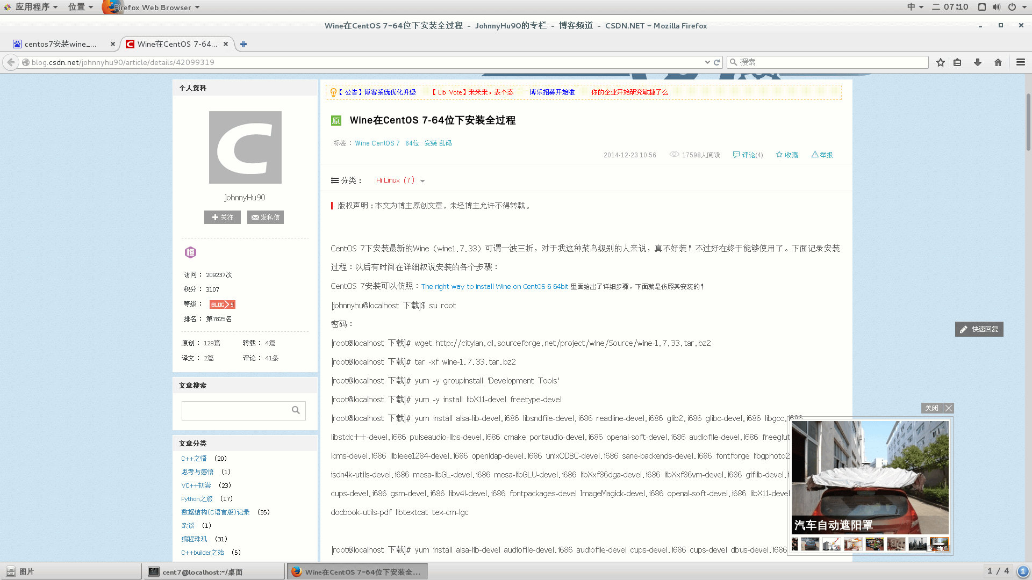Open the 位置 places menu
The height and width of the screenshot is (580, 1032).
80,7
